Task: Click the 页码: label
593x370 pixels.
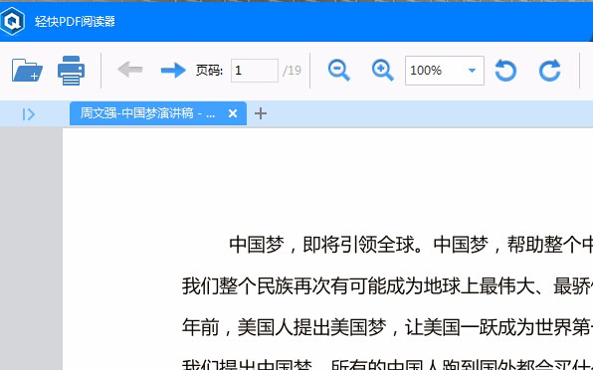Action: [x=210, y=71]
